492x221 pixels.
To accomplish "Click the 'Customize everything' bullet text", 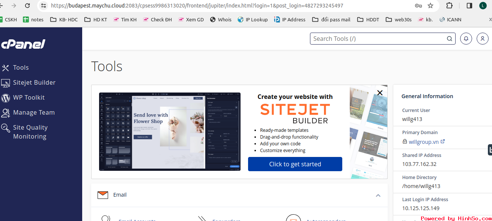I will (x=283, y=151).
